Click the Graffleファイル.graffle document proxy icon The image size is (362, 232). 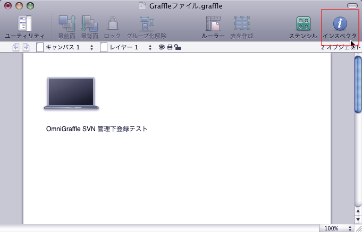click(142, 6)
